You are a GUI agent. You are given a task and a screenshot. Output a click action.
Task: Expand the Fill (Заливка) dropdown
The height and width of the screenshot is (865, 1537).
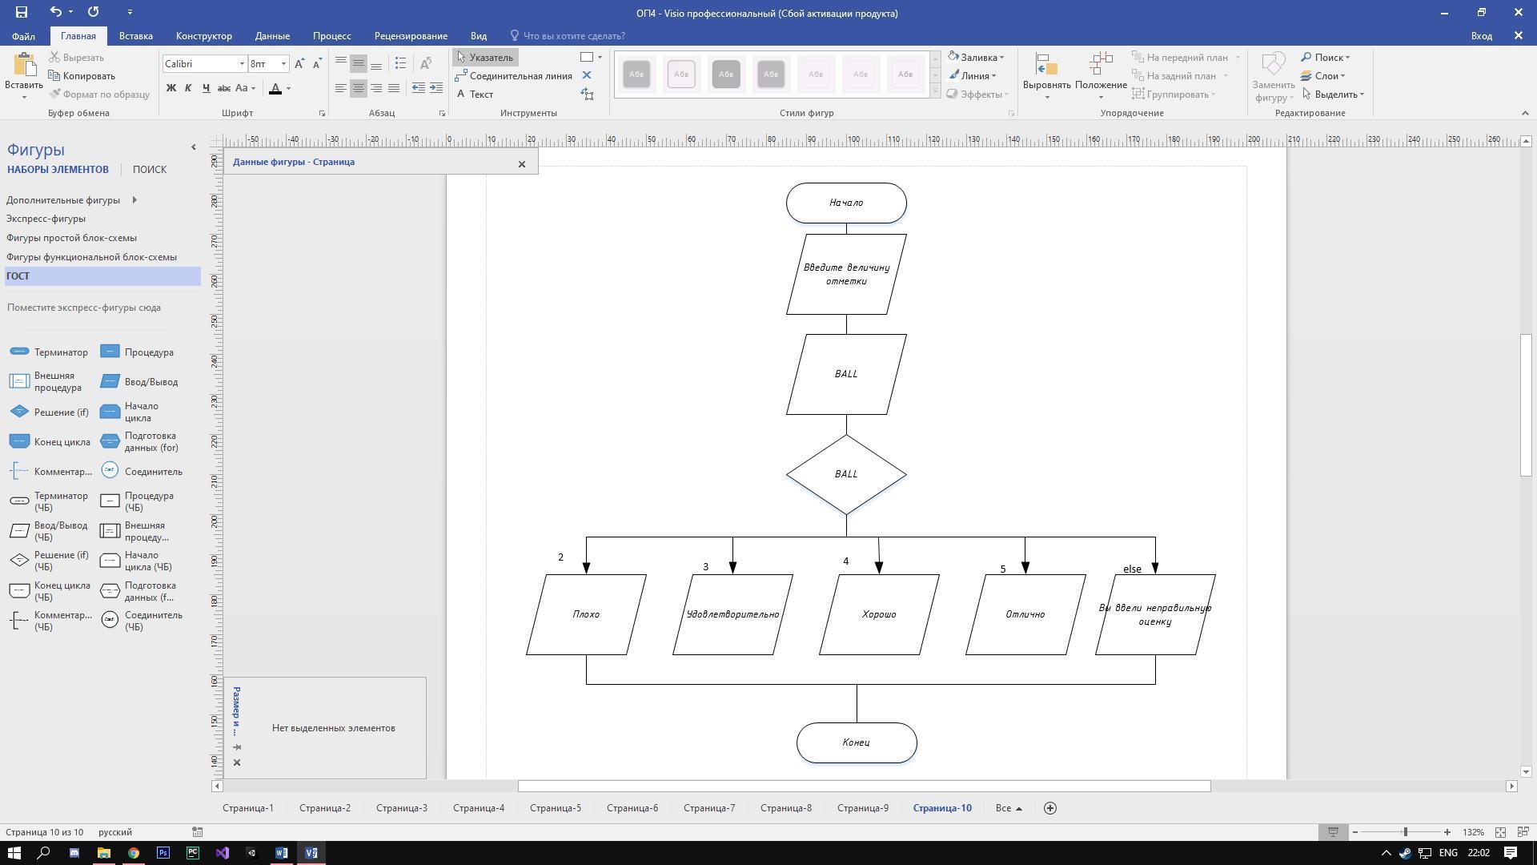1001,58
